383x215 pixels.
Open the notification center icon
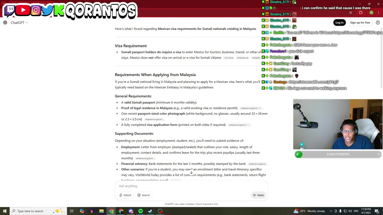[x=377, y=211]
